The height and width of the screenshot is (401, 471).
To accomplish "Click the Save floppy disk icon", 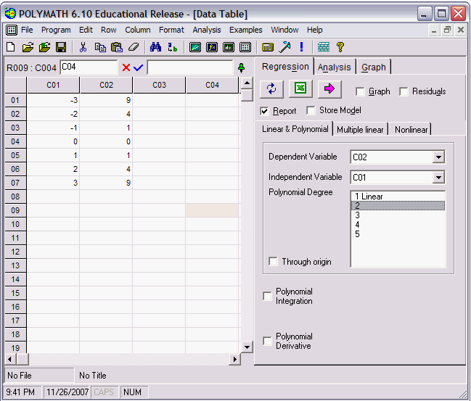I will [61, 47].
